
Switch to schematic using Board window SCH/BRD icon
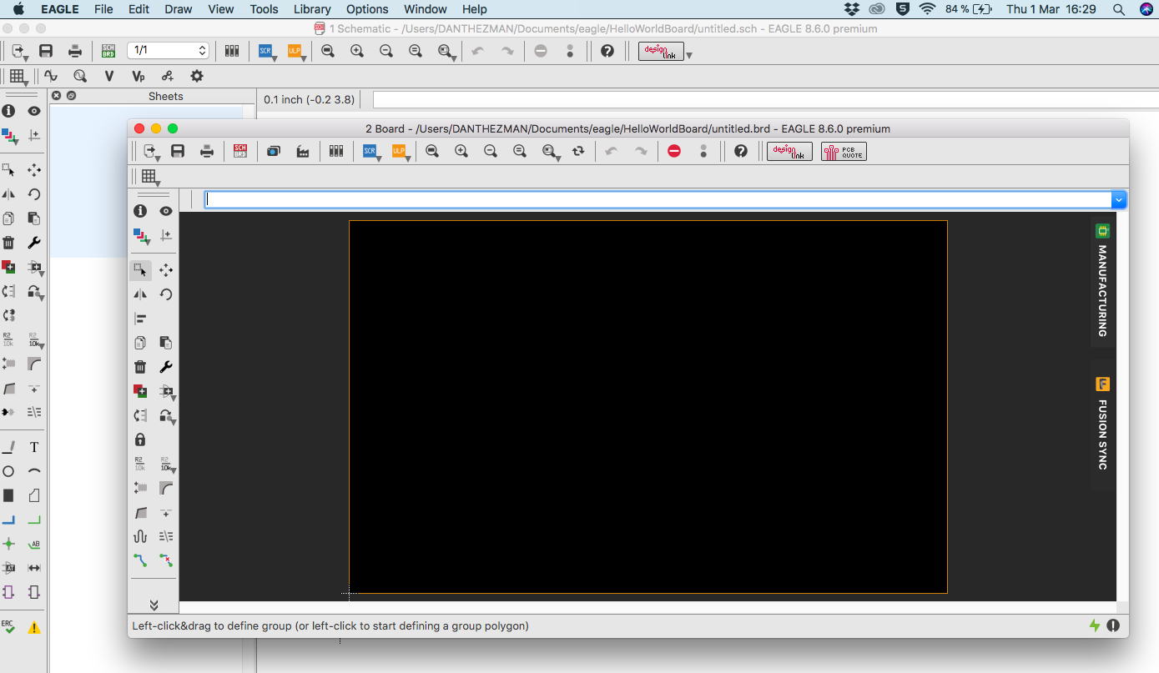(x=240, y=151)
